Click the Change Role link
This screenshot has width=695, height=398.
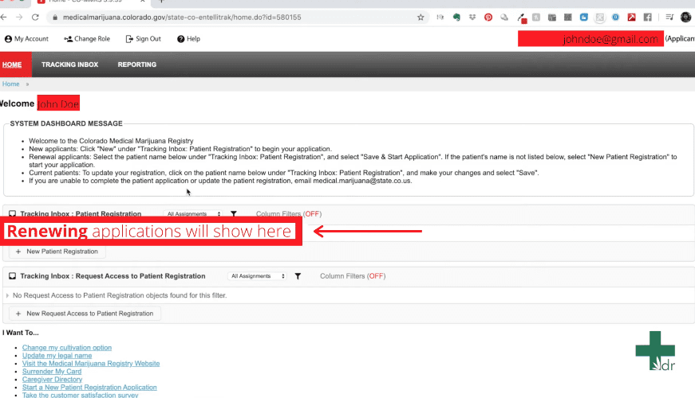pyautogui.click(x=87, y=39)
